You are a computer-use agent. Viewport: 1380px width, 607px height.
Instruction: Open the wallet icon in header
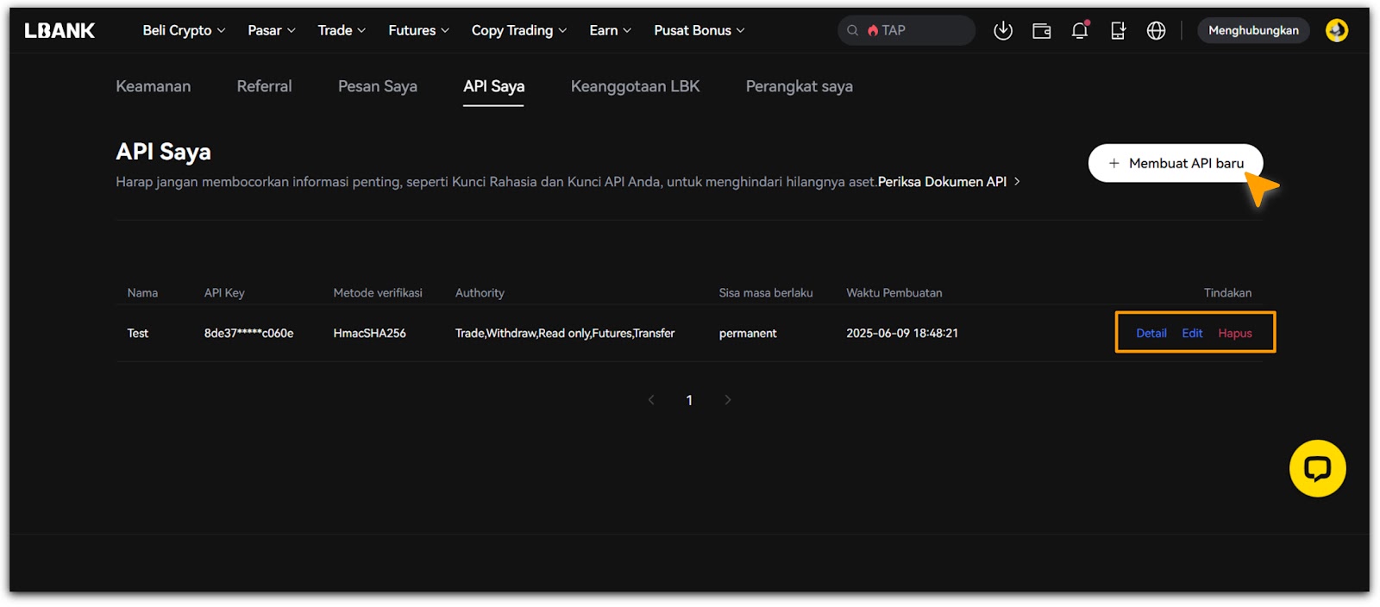(1041, 30)
